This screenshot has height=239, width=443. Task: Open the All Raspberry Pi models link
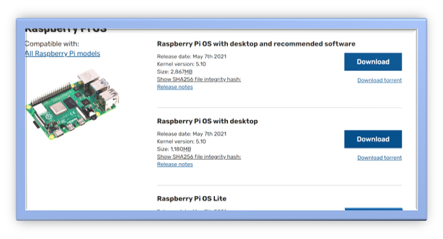62,54
